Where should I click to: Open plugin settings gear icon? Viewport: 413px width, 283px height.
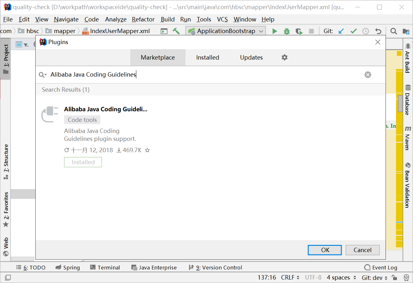click(285, 57)
